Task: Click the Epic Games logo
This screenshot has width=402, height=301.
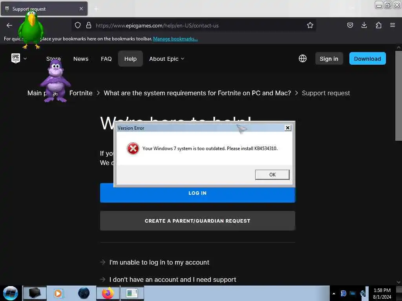Action: coord(16,58)
